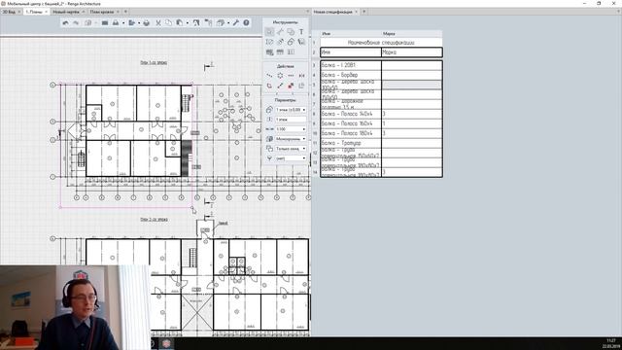Viewport: 622px width, 350px height.
Task: Select the row Балка - Тротуар
Action: pyautogui.click(x=381, y=143)
